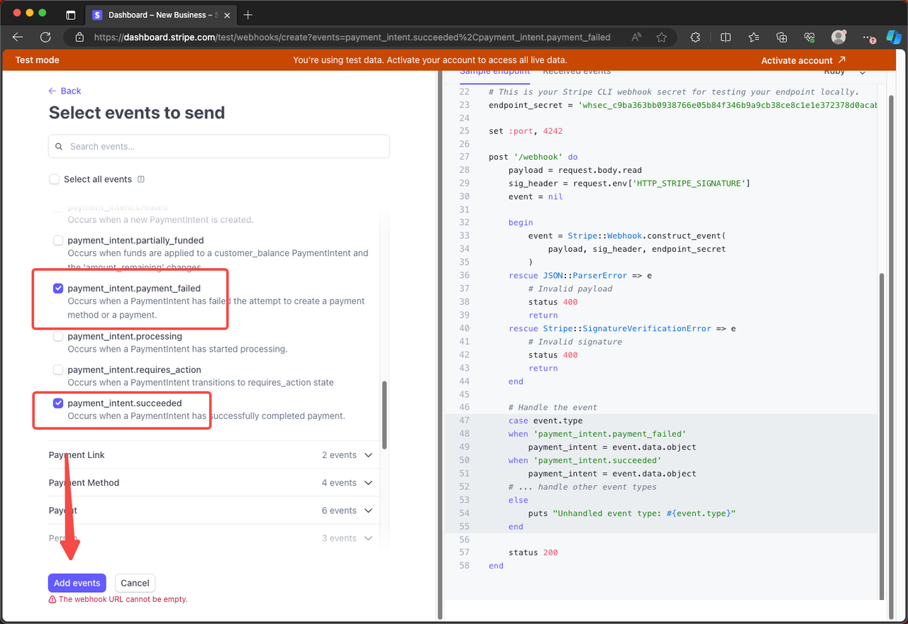Click the "status 200" code line

point(533,552)
